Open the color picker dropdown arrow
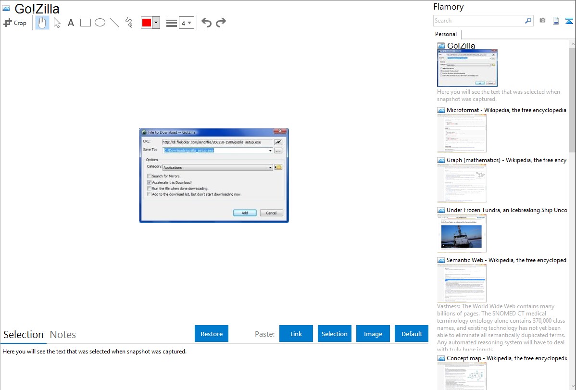Screen dimensions: 576x390 pos(156,23)
